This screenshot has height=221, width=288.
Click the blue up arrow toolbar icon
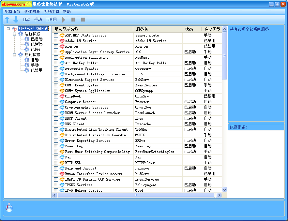[x=7, y=19]
